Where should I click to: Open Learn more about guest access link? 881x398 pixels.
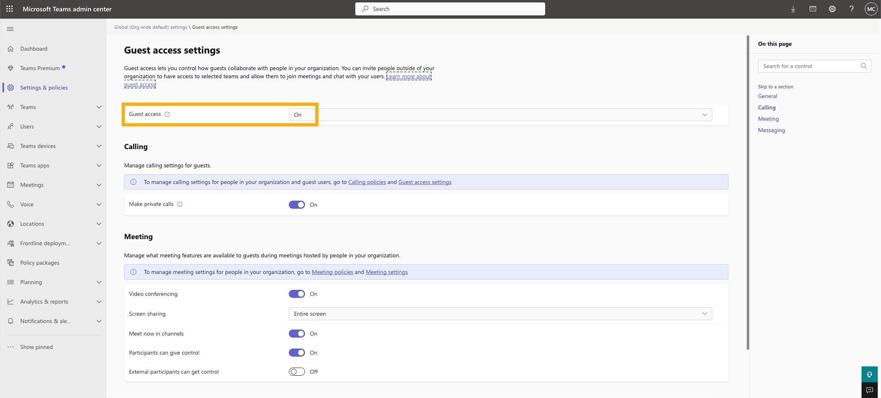click(x=408, y=76)
